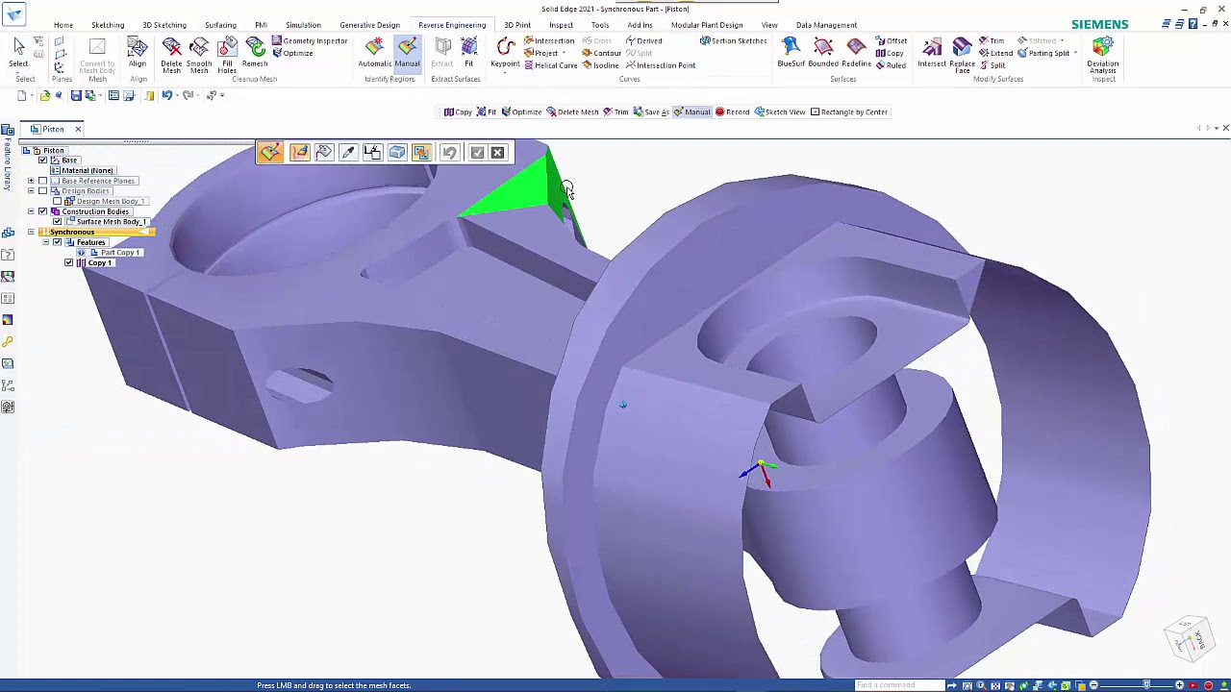Open the Surfacing tab
This screenshot has height=692, width=1231.
(220, 25)
